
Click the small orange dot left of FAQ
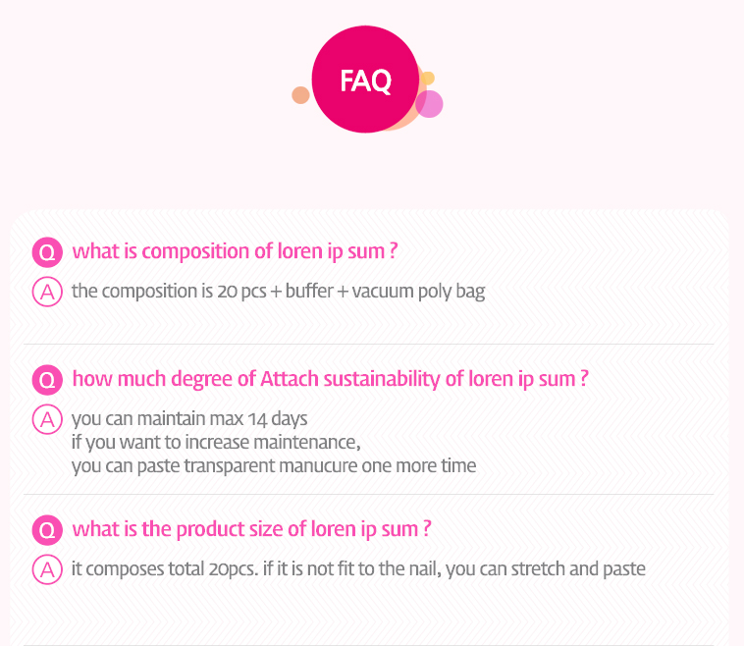(x=300, y=95)
